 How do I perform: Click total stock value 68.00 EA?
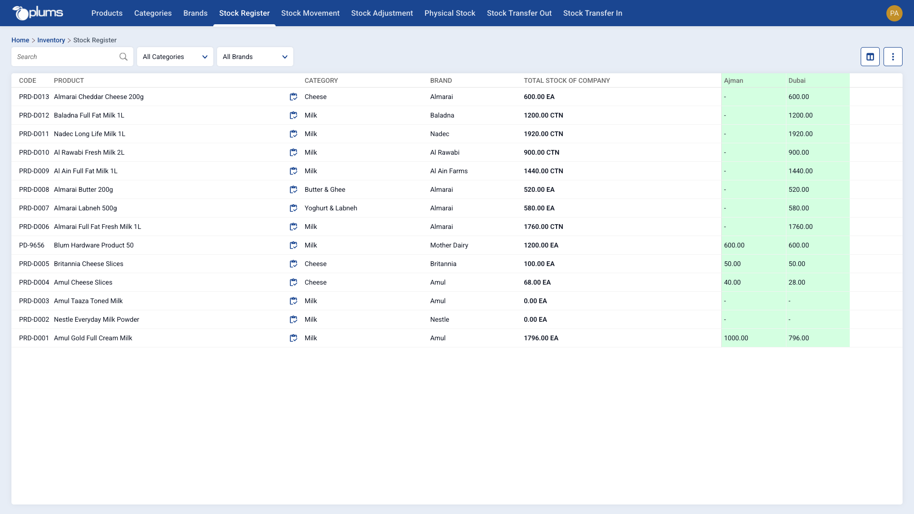(x=537, y=282)
